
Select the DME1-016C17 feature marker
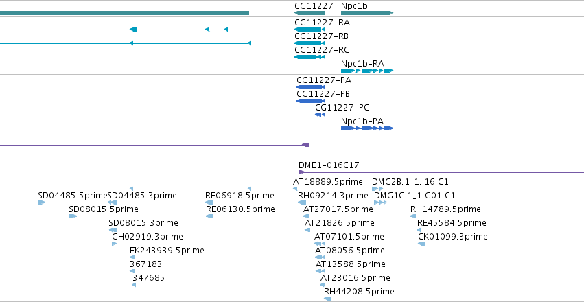(302, 172)
